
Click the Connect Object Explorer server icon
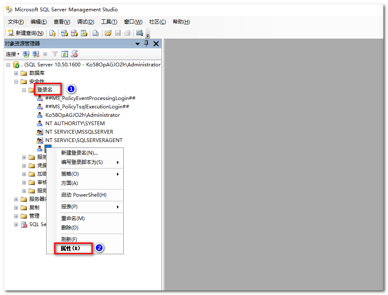[x=26, y=54]
